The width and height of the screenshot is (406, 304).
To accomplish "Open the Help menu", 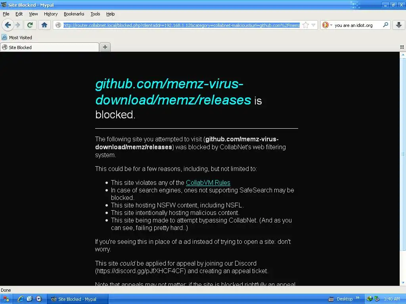I will coord(110,14).
